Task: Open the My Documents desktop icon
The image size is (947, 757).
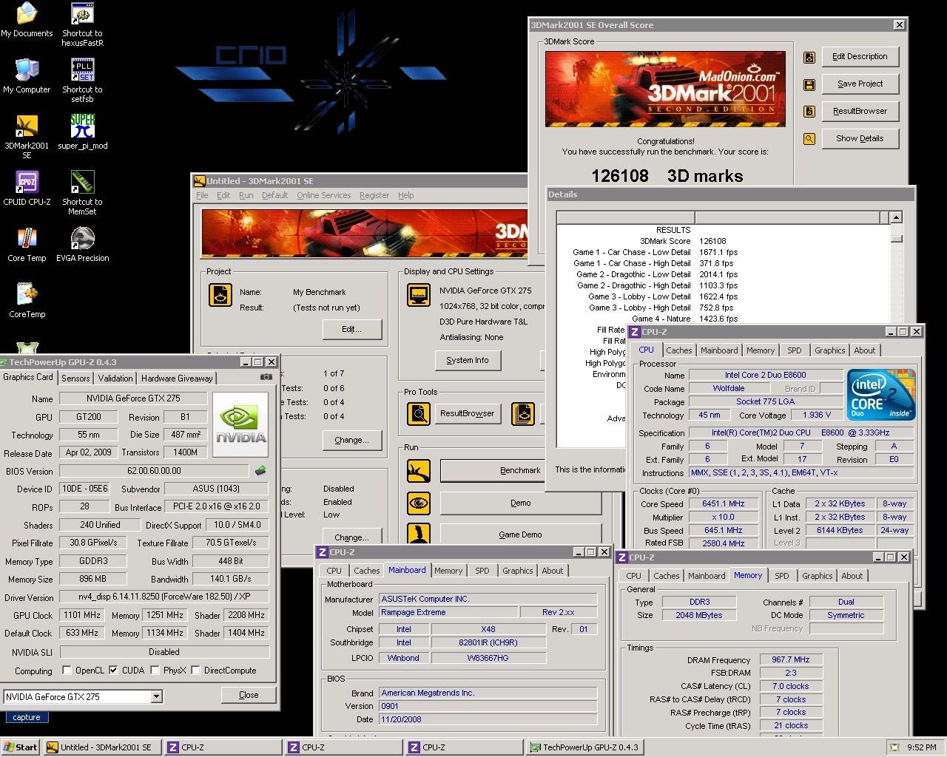Action: pyautogui.click(x=27, y=14)
